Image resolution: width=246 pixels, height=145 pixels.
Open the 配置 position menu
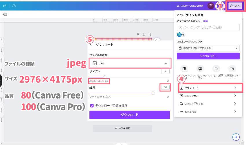point(5,14)
